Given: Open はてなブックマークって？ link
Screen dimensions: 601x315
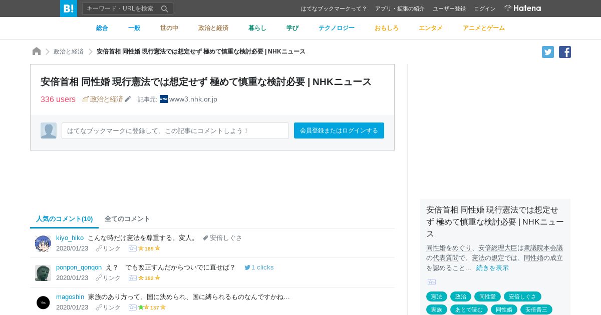Looking at the screenshot, I should coord(334,8).
